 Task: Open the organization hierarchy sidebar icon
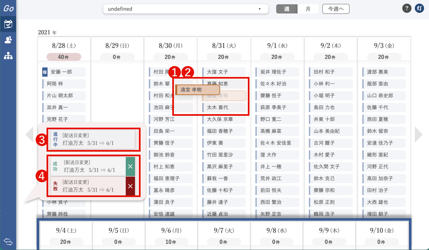click(x=8, y=56)
